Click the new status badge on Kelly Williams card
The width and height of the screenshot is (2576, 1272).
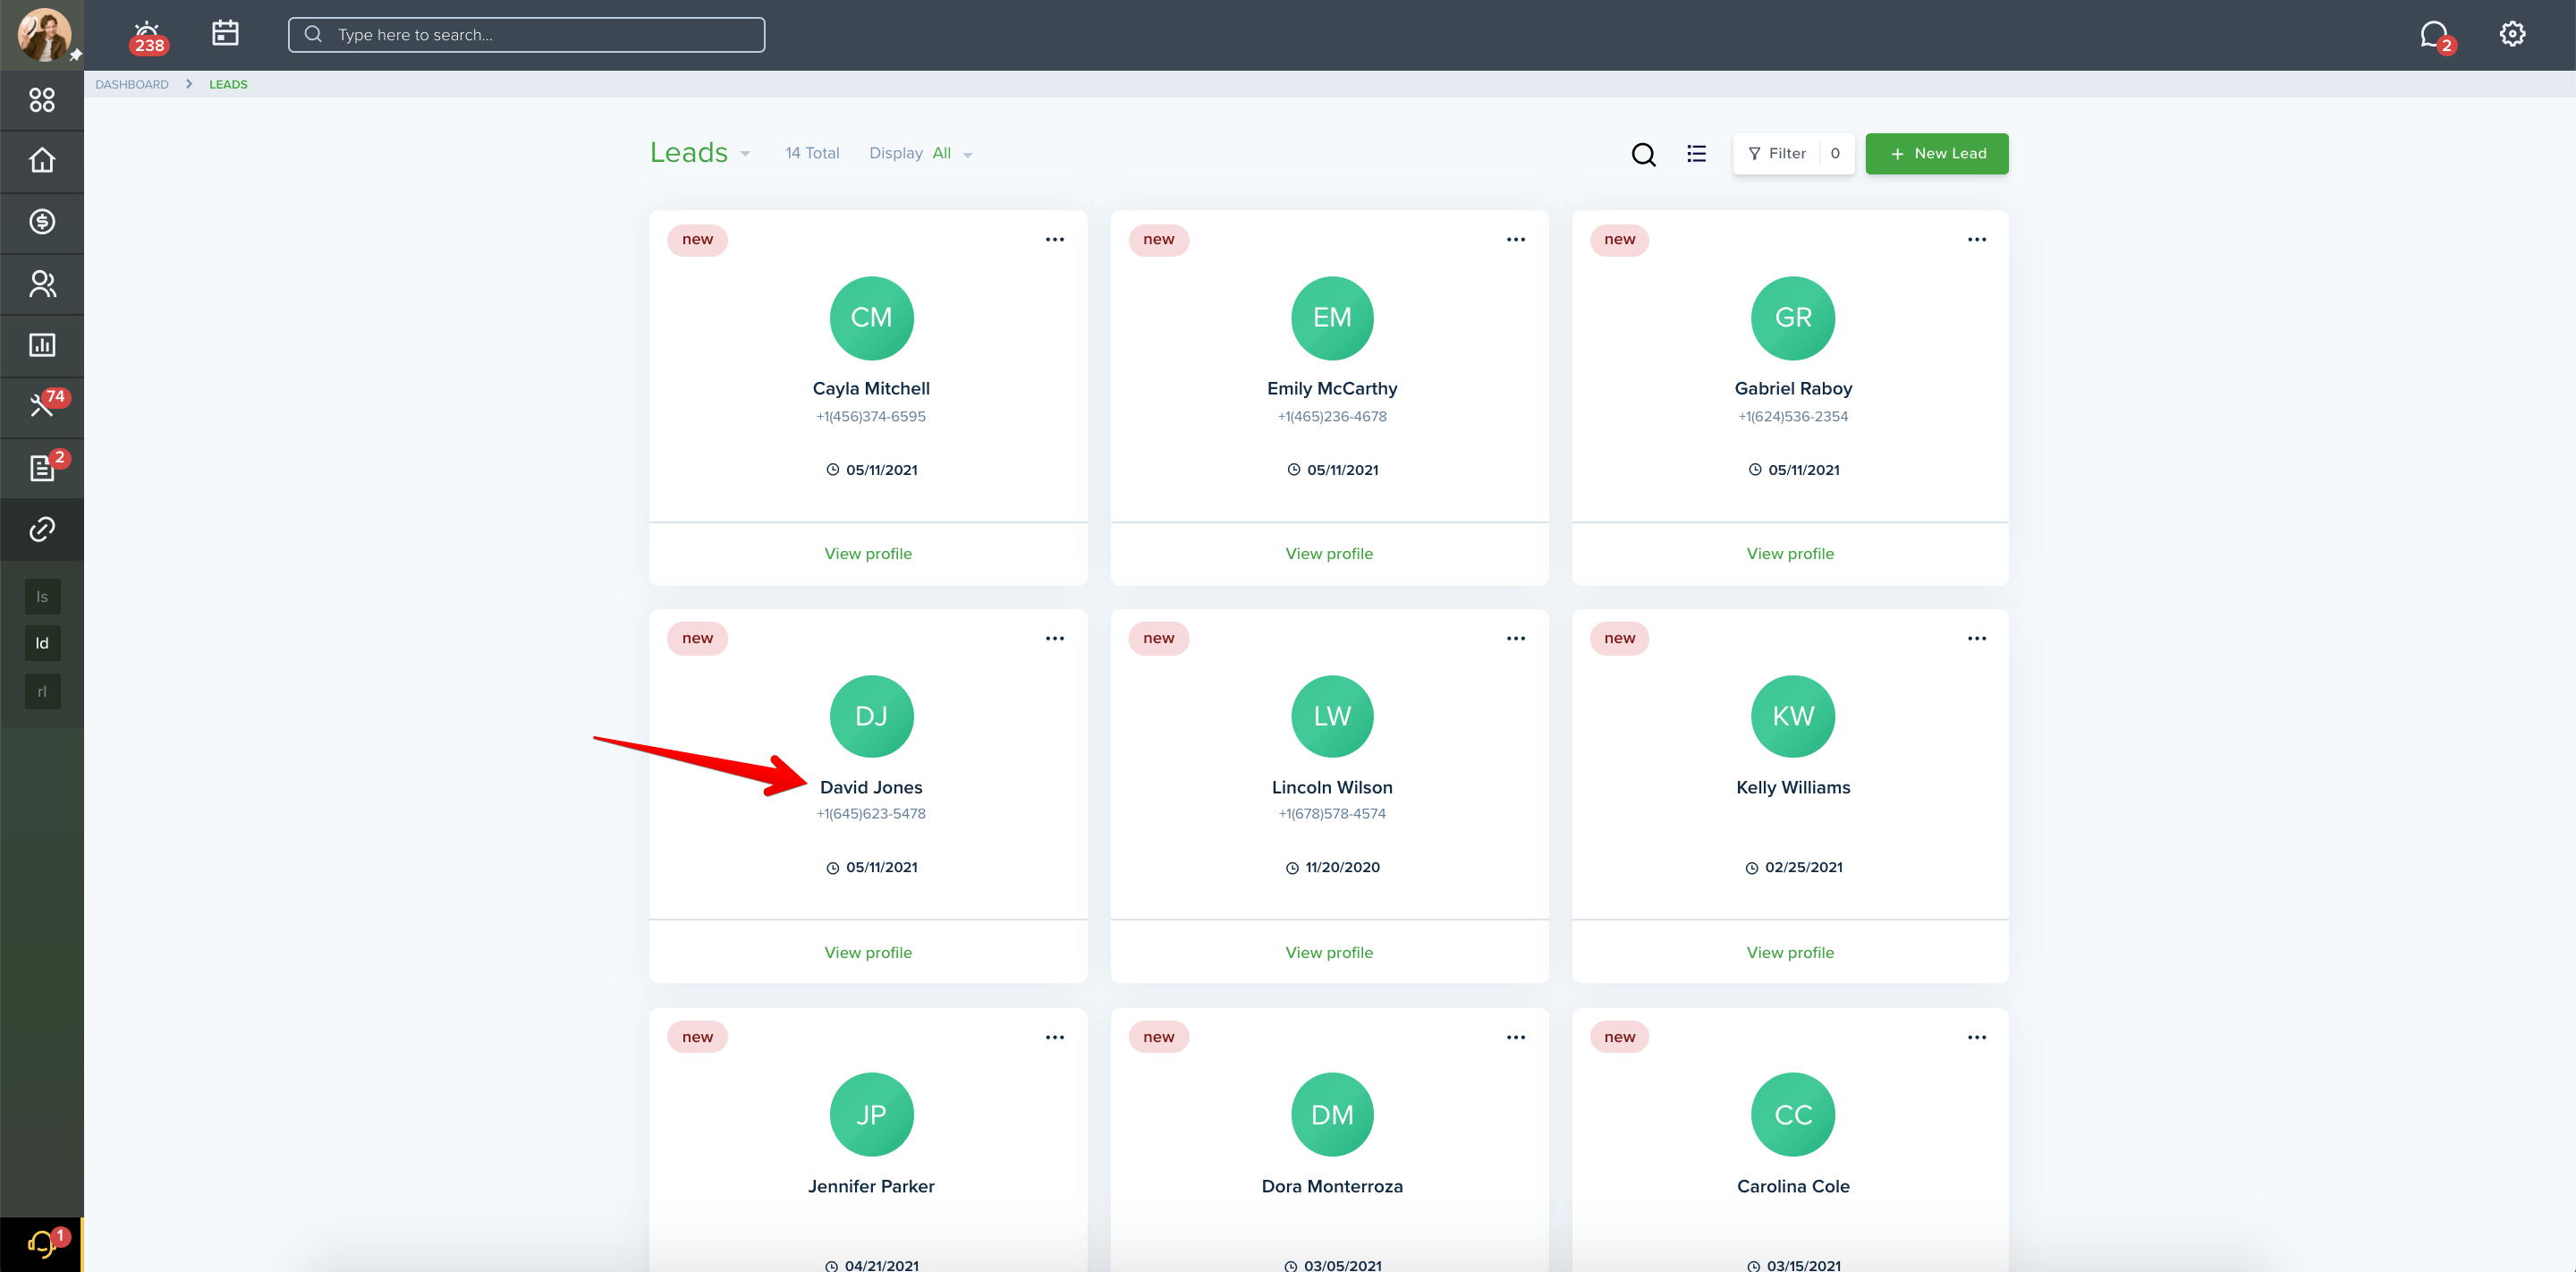[1619, 639]
